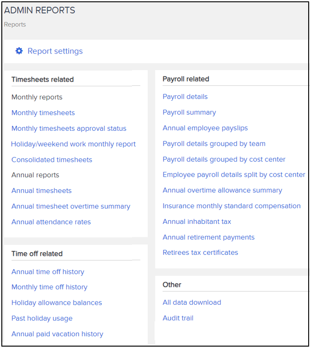Open Monthly timesheets report

click(x=43, y=113)
